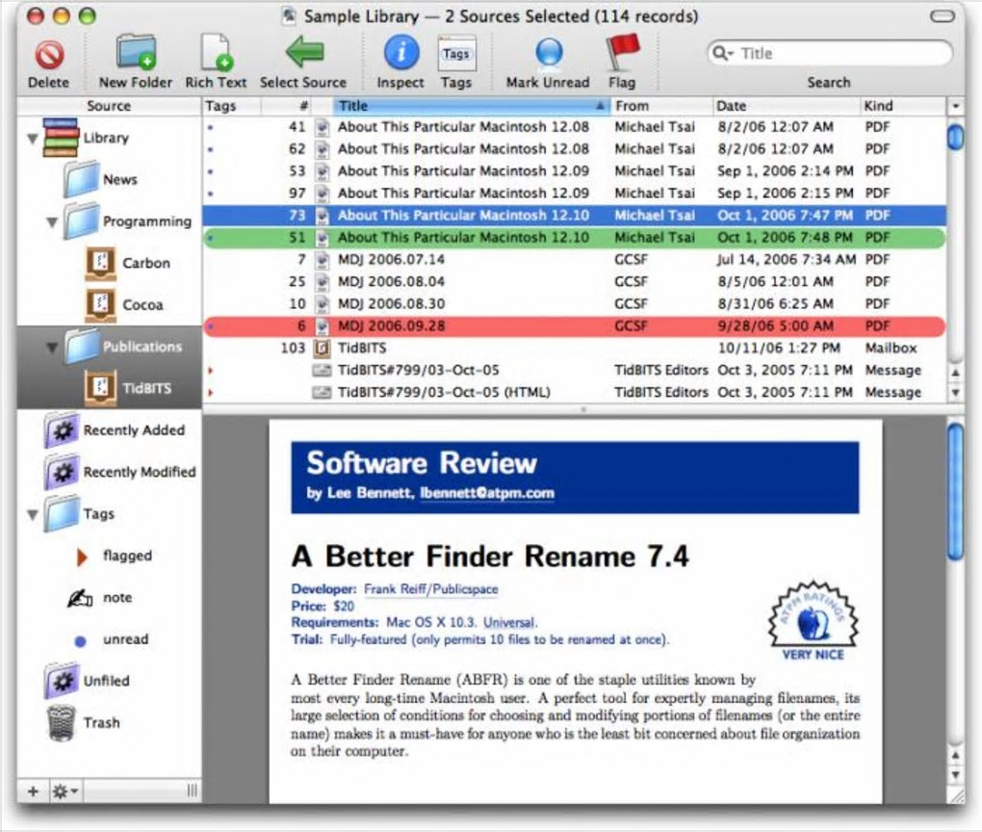
Task: Open the Cocoa mailbox source
Action: point(124,304)
